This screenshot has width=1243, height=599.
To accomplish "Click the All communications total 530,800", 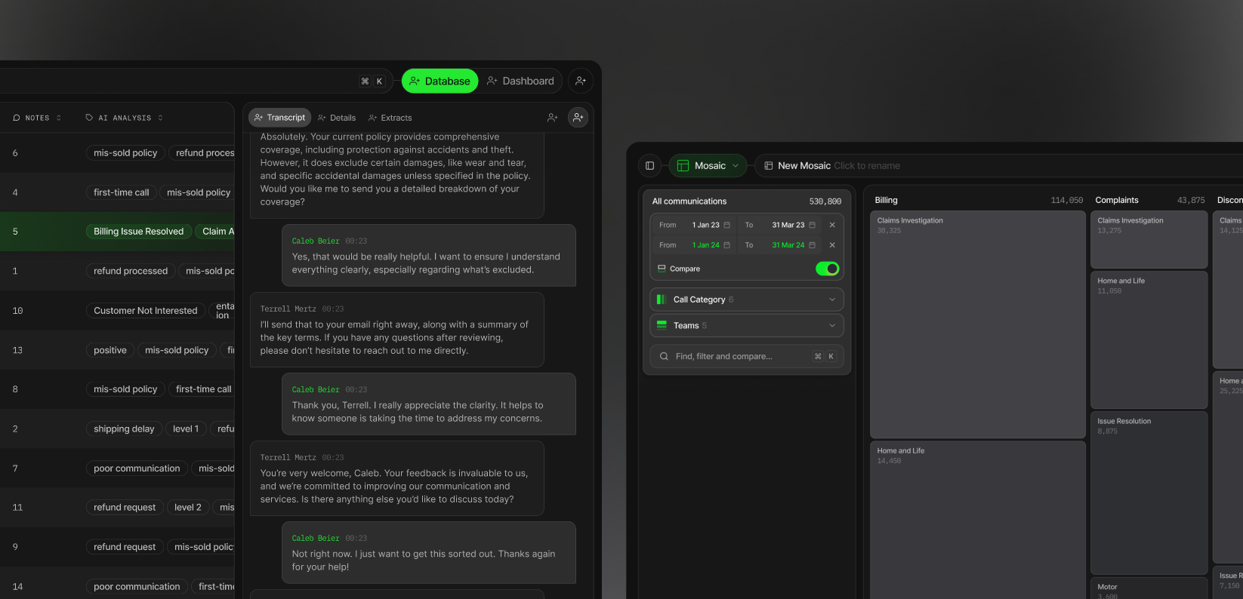I will point(825,201).
